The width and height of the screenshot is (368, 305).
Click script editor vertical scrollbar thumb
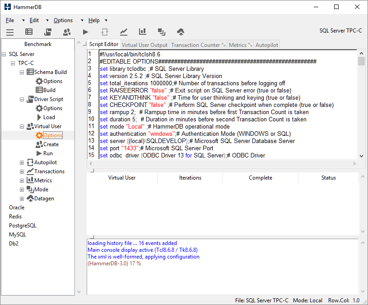click(361, 61)
